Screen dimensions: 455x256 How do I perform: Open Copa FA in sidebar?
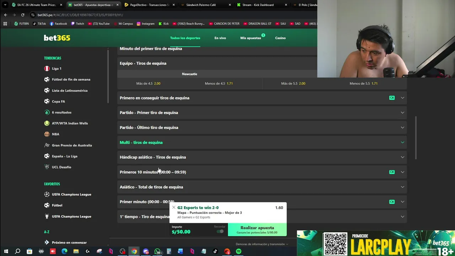point(58,101)
